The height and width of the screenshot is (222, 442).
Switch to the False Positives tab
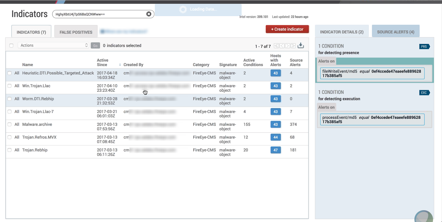(x=76, y=32)
